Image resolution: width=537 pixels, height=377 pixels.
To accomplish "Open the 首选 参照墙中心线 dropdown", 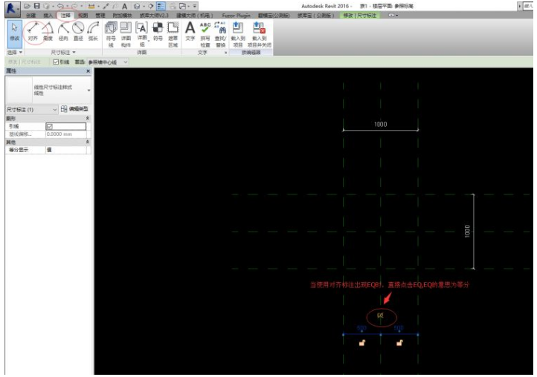I will click(107, 62).
